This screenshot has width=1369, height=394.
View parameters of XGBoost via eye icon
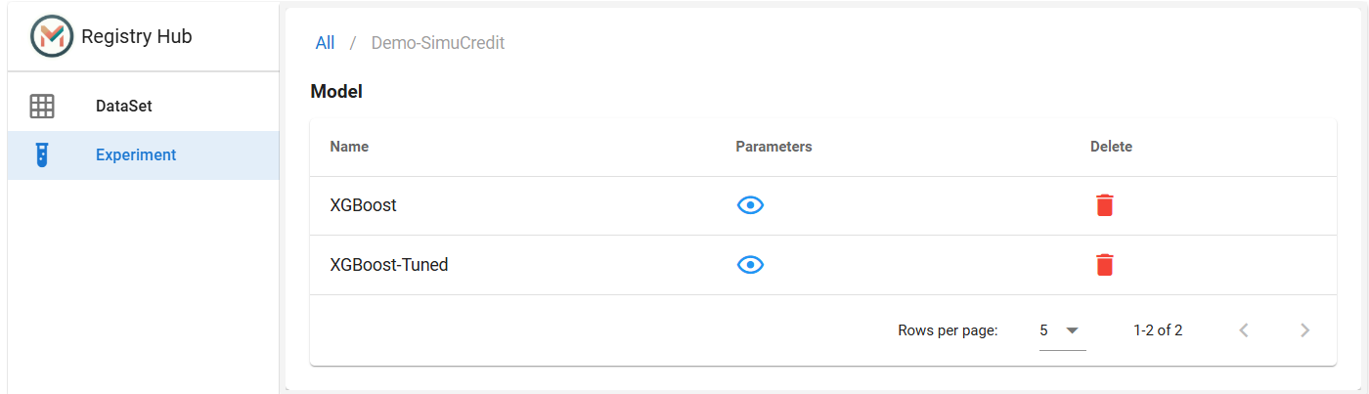pos(750,205)
